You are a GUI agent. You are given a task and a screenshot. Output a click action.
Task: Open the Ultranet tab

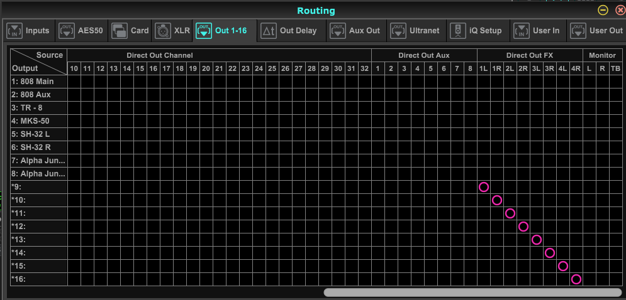(x=416, y=31)
